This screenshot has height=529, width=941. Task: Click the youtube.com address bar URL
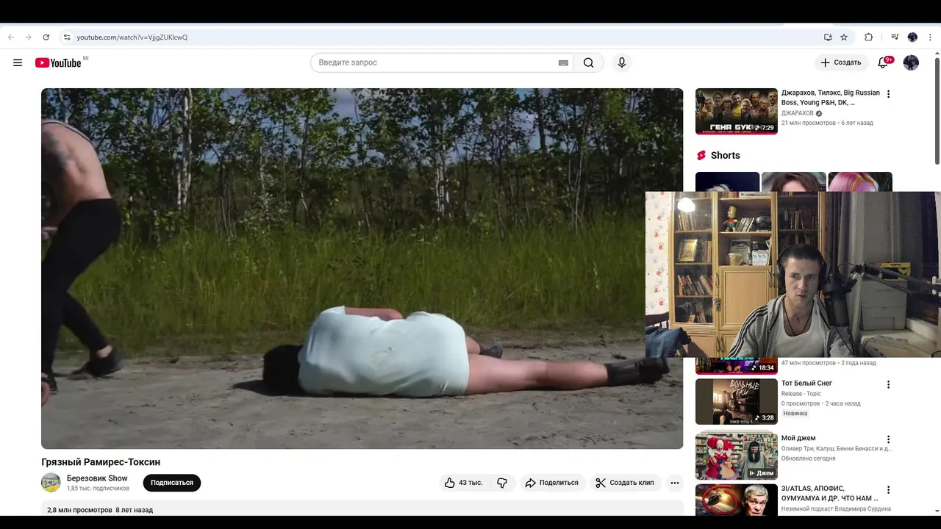pyautogui.click(x=132, y=37)
